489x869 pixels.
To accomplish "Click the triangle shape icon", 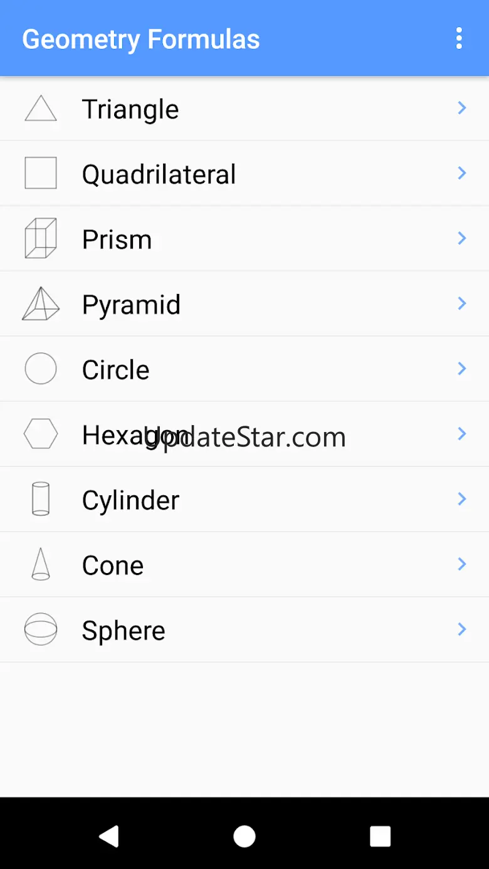I will click(41, 108).
